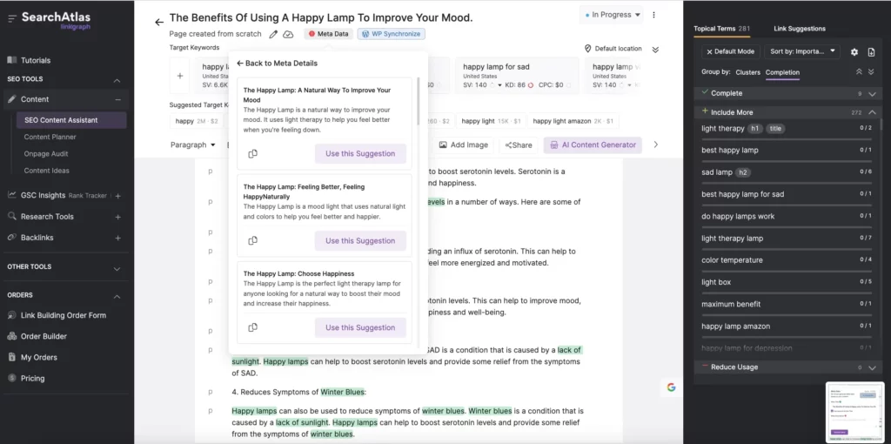Click the hamburger menu icon beside SearchAtlas

12,19
